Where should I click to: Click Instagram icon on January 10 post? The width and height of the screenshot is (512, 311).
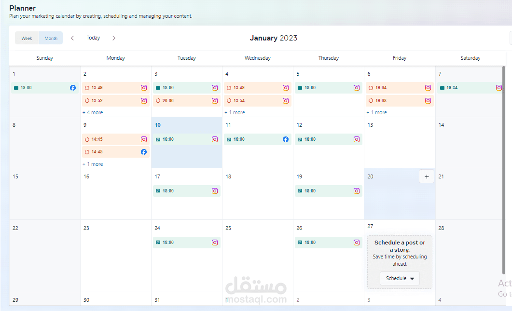coord(215,139)
